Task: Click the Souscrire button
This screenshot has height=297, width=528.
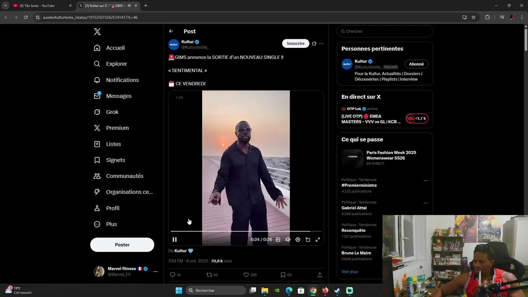Action: tap(295, 43)
